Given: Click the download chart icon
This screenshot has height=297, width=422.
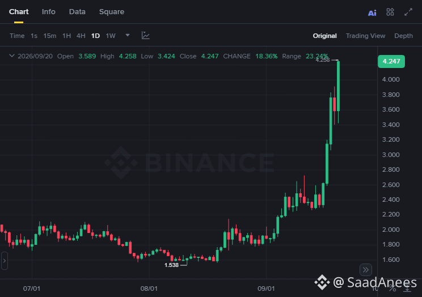Looking at the screenshot, I should tap(407, 289).
